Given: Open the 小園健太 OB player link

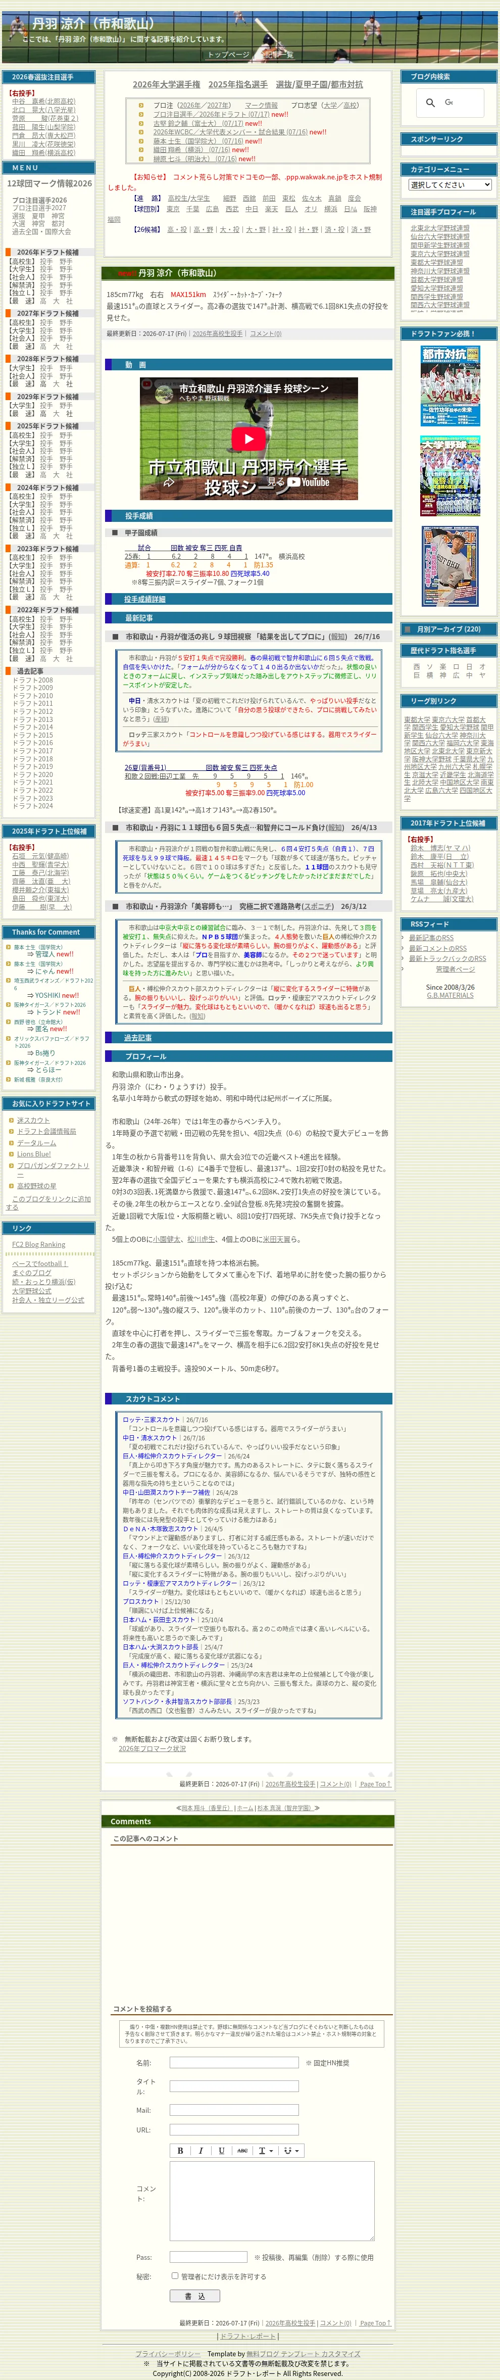Looking at the screenshot, I should 166,1239.
